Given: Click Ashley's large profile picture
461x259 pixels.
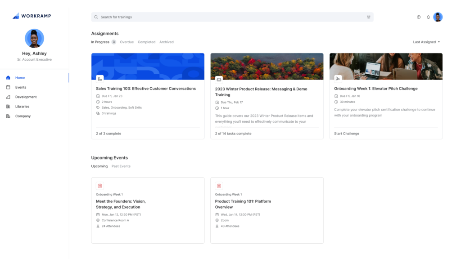Looking at the screenshot, I should coord(34,39).
